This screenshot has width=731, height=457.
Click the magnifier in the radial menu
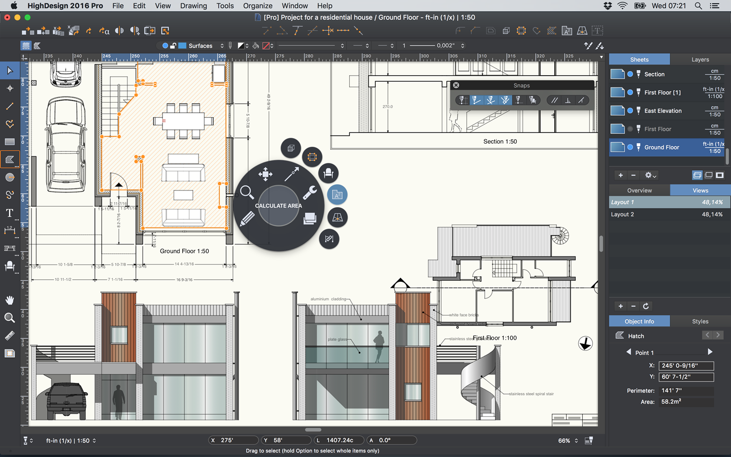tap(247, 192)
